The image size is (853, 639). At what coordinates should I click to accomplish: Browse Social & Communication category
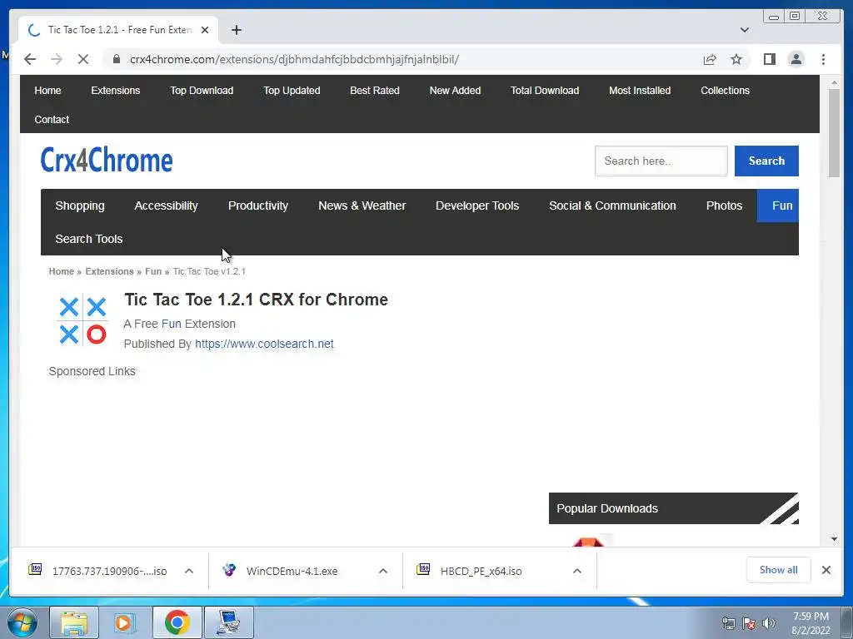point(612,206)
